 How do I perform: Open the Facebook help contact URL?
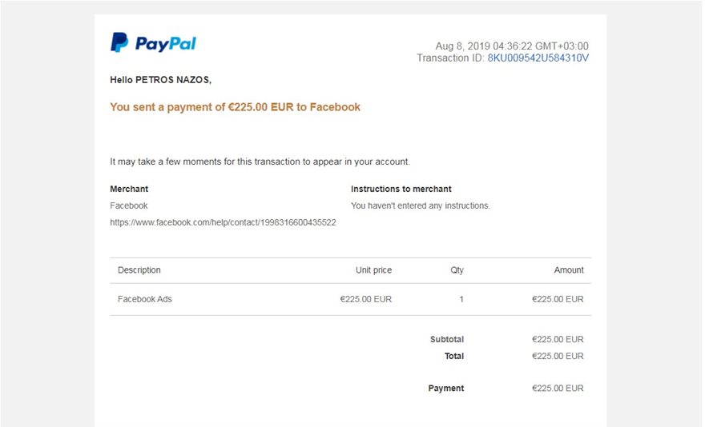pos(223,222)
